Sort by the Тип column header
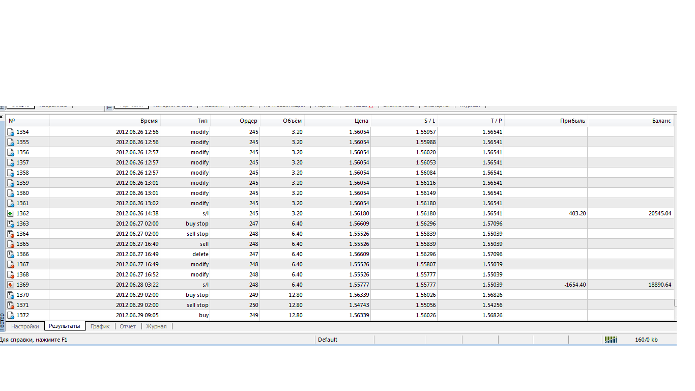Viewport: 695px width, 391px height. [185, 121]
